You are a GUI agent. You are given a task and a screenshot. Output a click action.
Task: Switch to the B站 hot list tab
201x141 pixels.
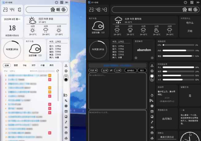pyautogui.click(x=24, y=65)
